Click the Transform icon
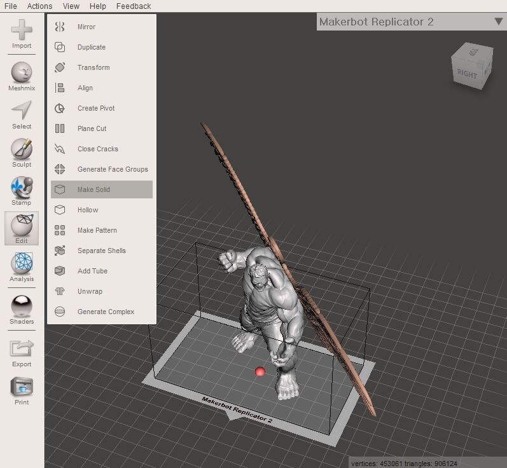The width and height of the screenshot is (507, 468). [60, 67]
